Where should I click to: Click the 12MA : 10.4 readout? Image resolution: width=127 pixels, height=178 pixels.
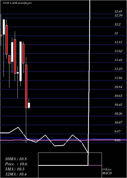coord(16,174)
